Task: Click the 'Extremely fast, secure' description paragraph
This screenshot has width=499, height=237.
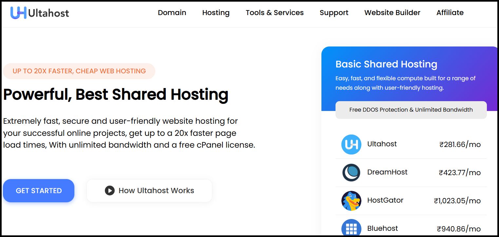Action: pos(129,133)
